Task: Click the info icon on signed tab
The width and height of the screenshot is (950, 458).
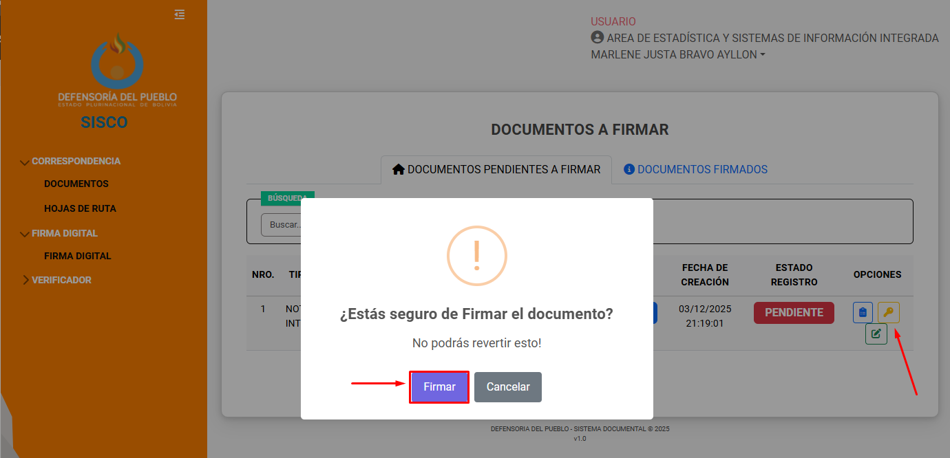Action: [x=629, y=169]
